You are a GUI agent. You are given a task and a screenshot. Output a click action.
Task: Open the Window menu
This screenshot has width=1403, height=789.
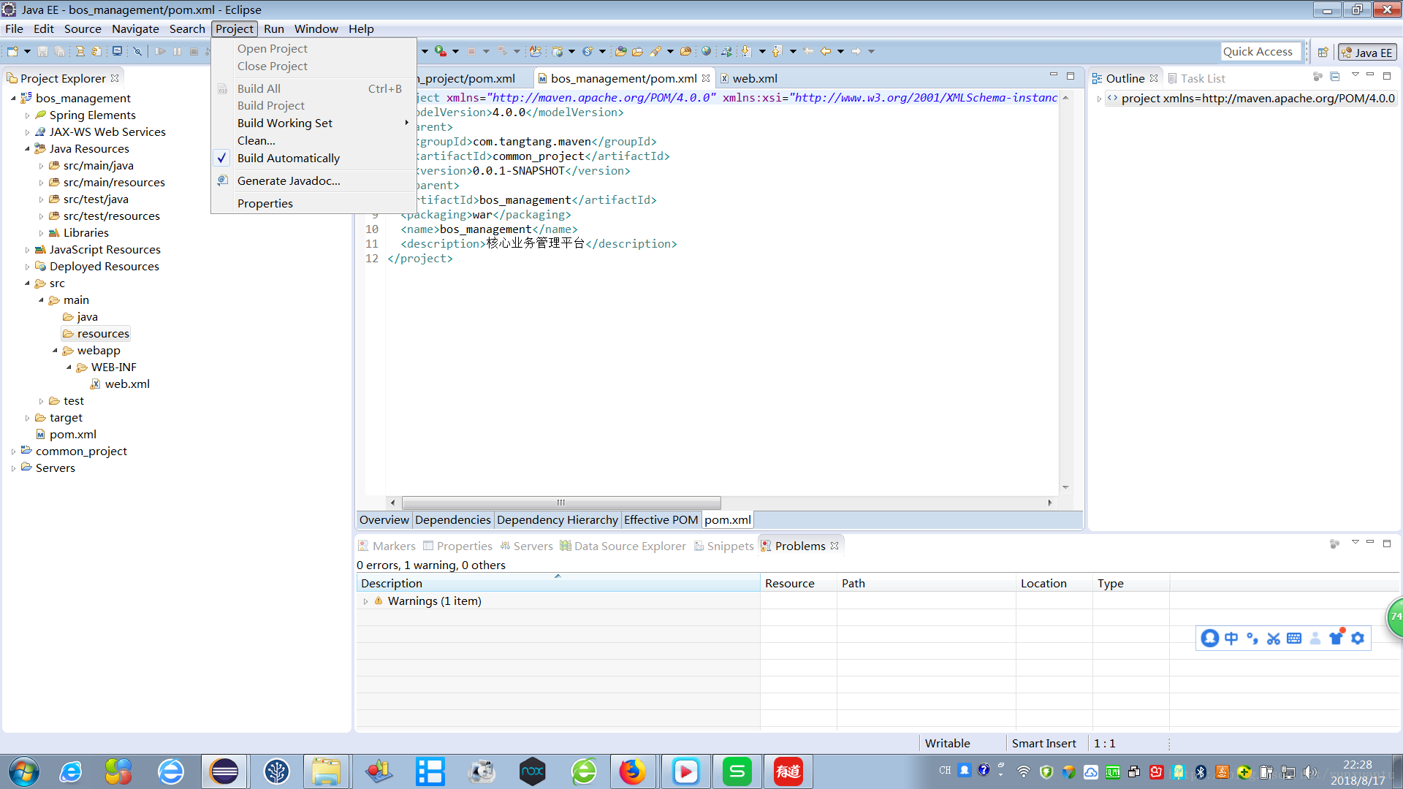[316, 28]
